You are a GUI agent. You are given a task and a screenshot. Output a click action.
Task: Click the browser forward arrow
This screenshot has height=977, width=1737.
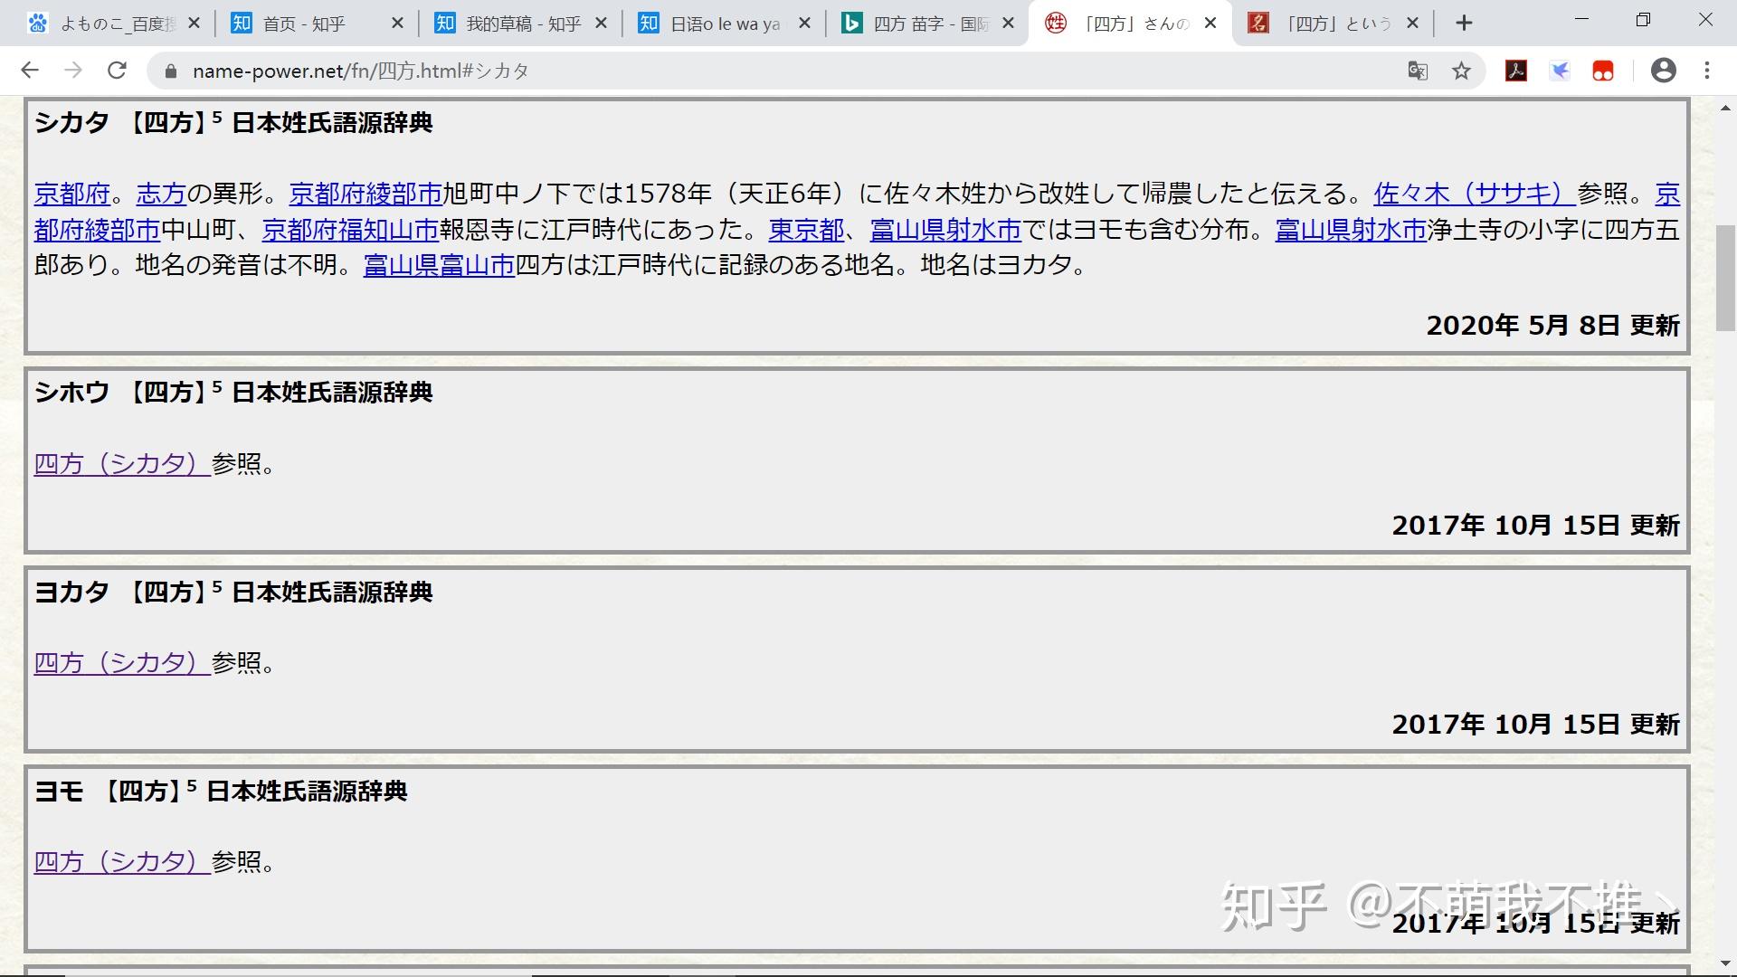(73, 71)
